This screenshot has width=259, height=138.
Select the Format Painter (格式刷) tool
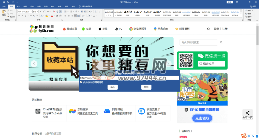(11, 17)
